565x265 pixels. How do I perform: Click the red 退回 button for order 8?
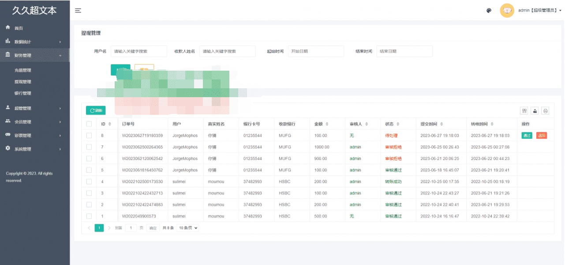(x=541, y=136)
